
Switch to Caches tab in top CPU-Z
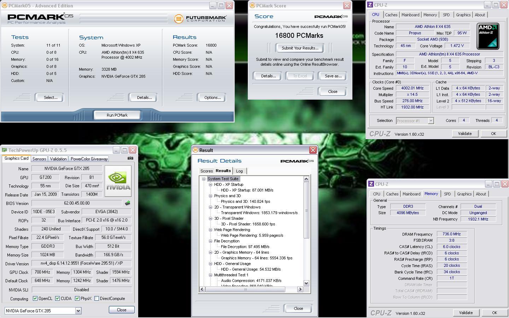391,15
